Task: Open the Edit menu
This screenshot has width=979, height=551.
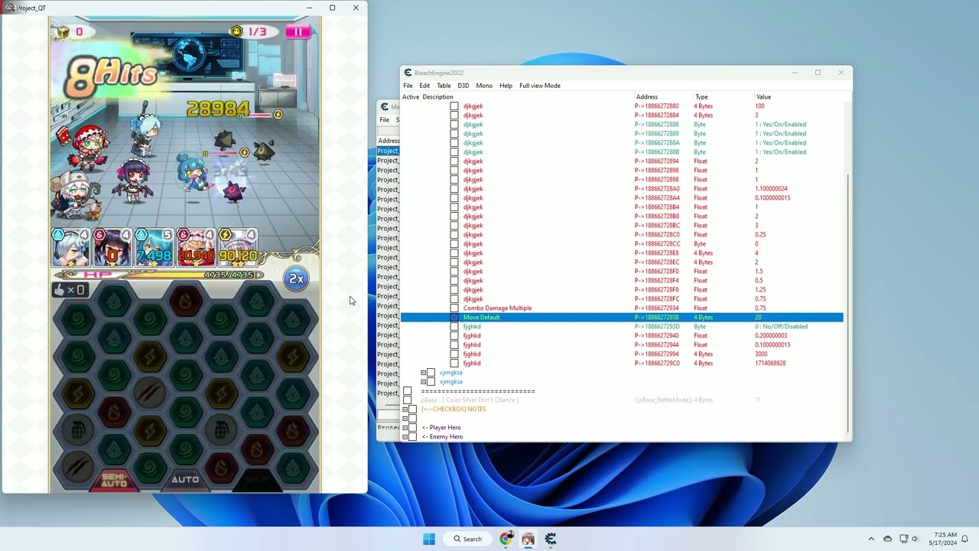Action: click(424, 86)
